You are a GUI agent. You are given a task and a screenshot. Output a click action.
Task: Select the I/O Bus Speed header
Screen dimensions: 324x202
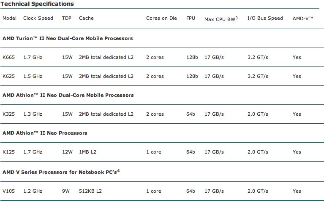[266, 19]
